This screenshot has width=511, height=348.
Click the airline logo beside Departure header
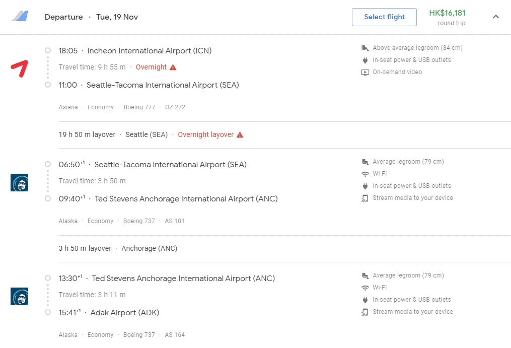pos(20,17)
